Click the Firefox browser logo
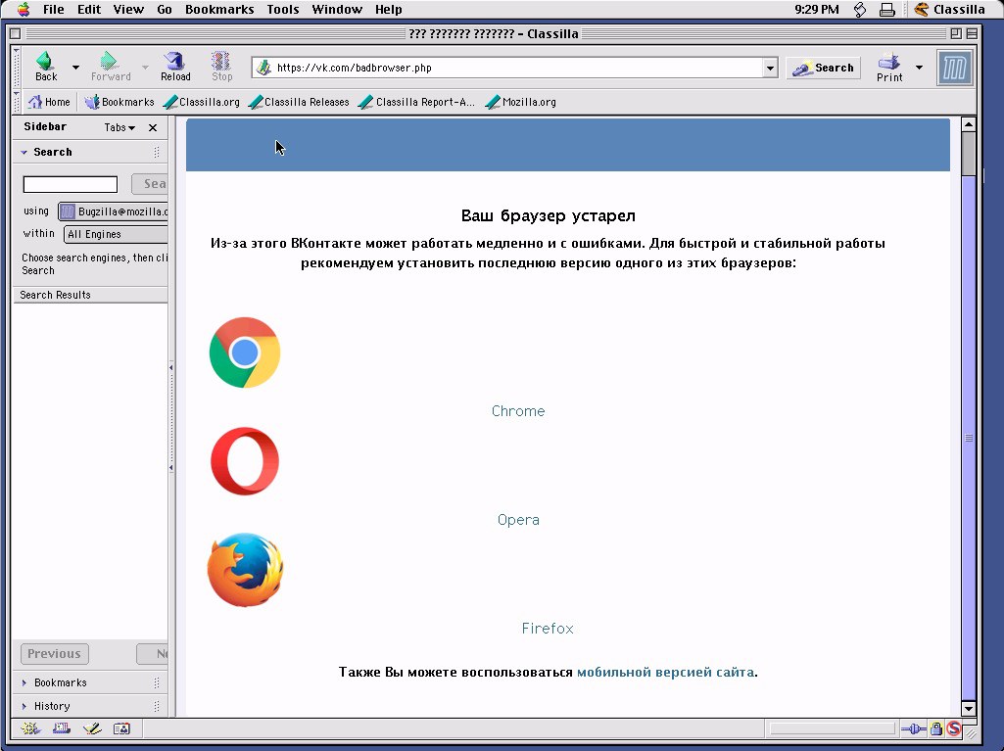The height and width of the screenshot is (751, 1004). 245,570
